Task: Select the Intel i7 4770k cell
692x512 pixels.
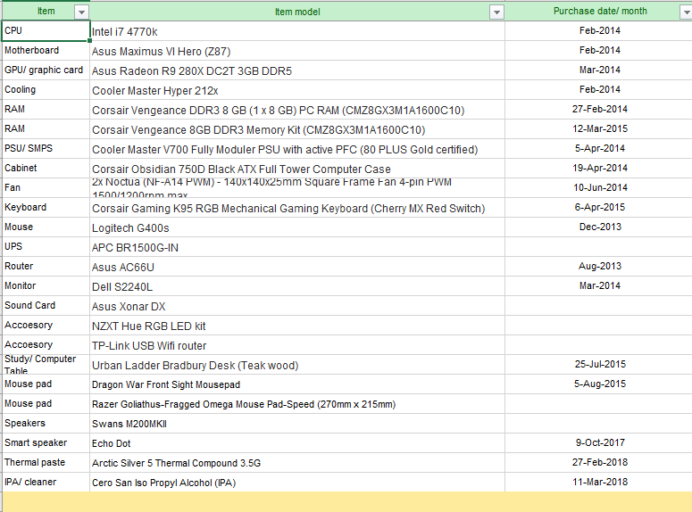Action: click(297, 31)
